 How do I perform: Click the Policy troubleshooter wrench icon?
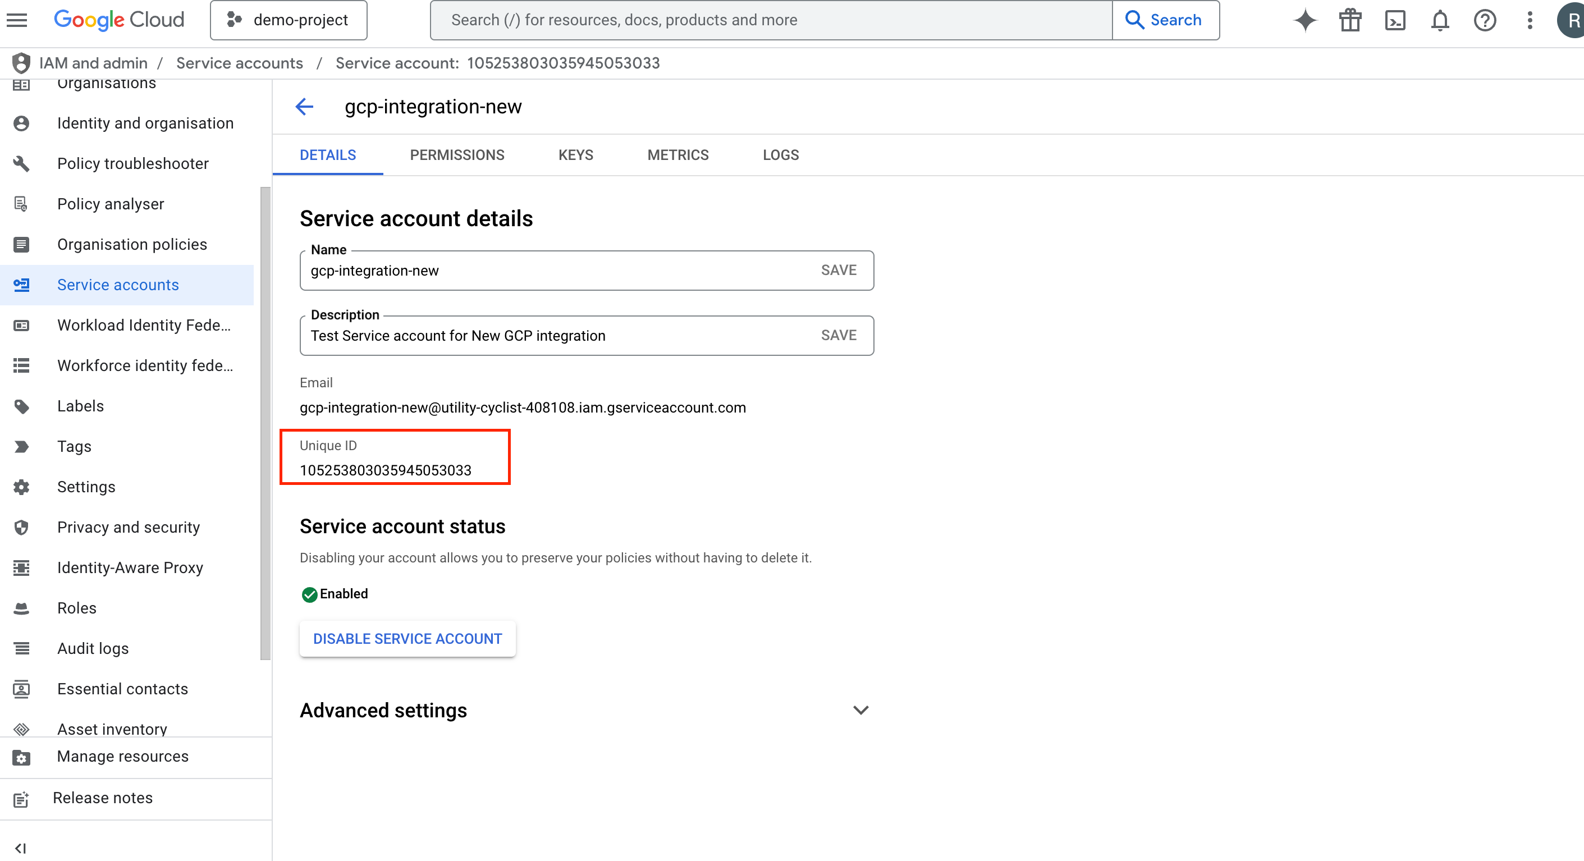point(21,163)
